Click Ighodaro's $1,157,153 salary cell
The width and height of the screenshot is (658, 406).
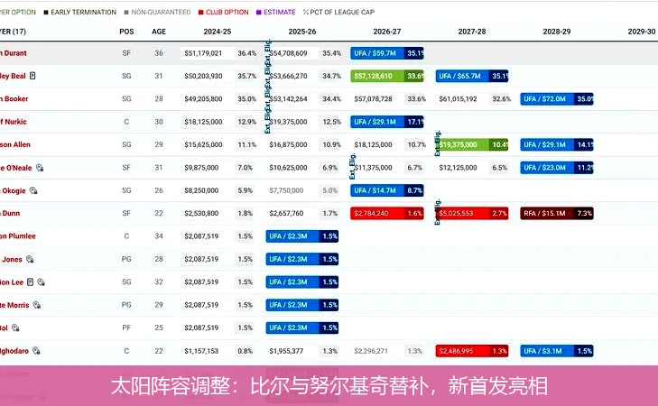(201, 351)
